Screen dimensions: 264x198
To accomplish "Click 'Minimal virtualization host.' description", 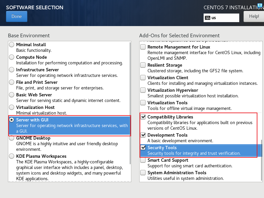I will coord(42,113).
